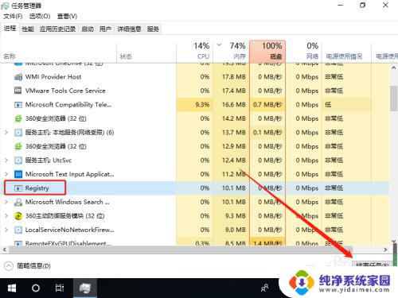Open the 选项(O) menu
The width and height of the screenshot is (398, 298).
(x=40, y=17)
